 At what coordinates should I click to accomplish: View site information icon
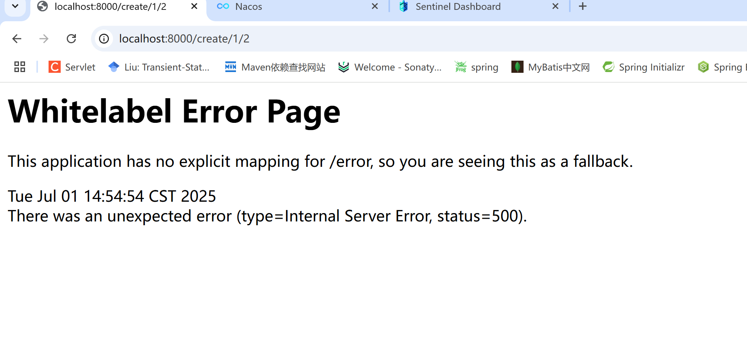pyautogui.click(x=104, y=39)
